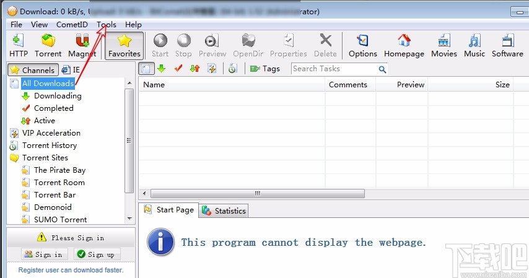Click the Start task button
The height and width of the screenshot is (278, 529).
point(160,45)
